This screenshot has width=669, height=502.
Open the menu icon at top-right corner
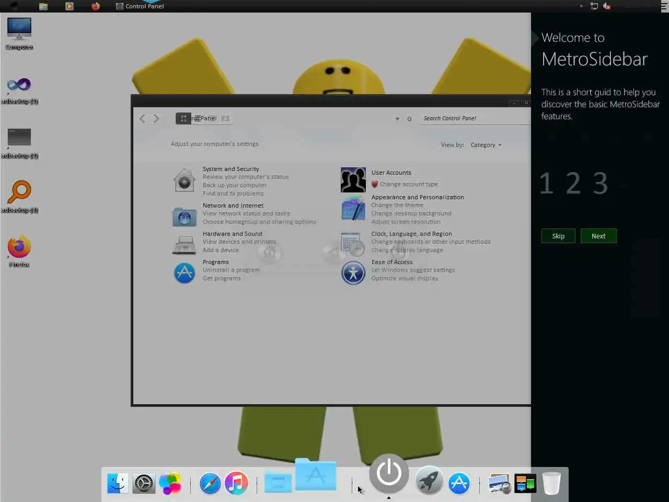664,6
